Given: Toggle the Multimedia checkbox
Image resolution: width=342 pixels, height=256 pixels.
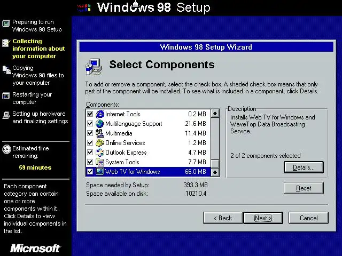Looking at the screenshot, I should point(90,133).
